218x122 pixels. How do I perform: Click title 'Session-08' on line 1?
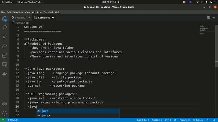[33, 27]
